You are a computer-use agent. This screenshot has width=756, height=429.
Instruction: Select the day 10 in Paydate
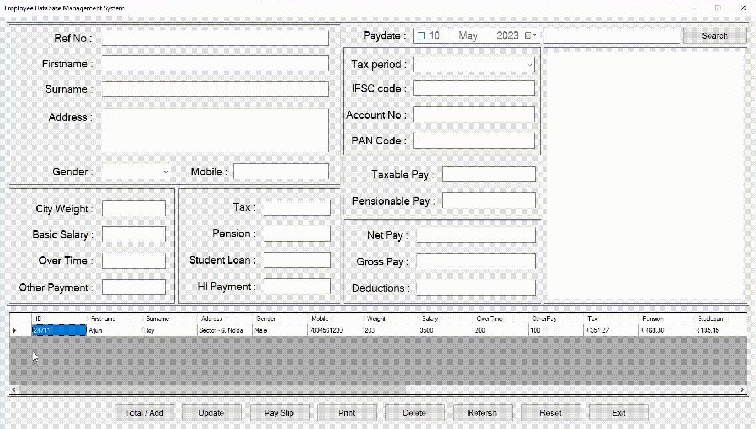coord(434,36)
